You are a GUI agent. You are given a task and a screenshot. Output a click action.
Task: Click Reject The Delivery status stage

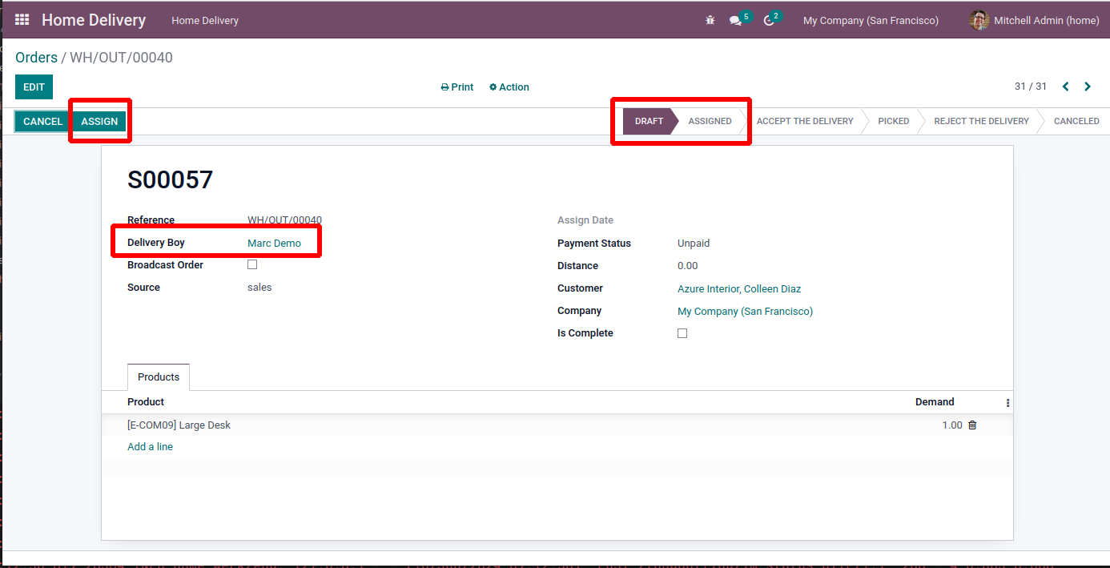point(981,121)
